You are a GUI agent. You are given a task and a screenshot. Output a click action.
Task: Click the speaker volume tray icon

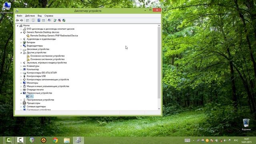(225, 140)
